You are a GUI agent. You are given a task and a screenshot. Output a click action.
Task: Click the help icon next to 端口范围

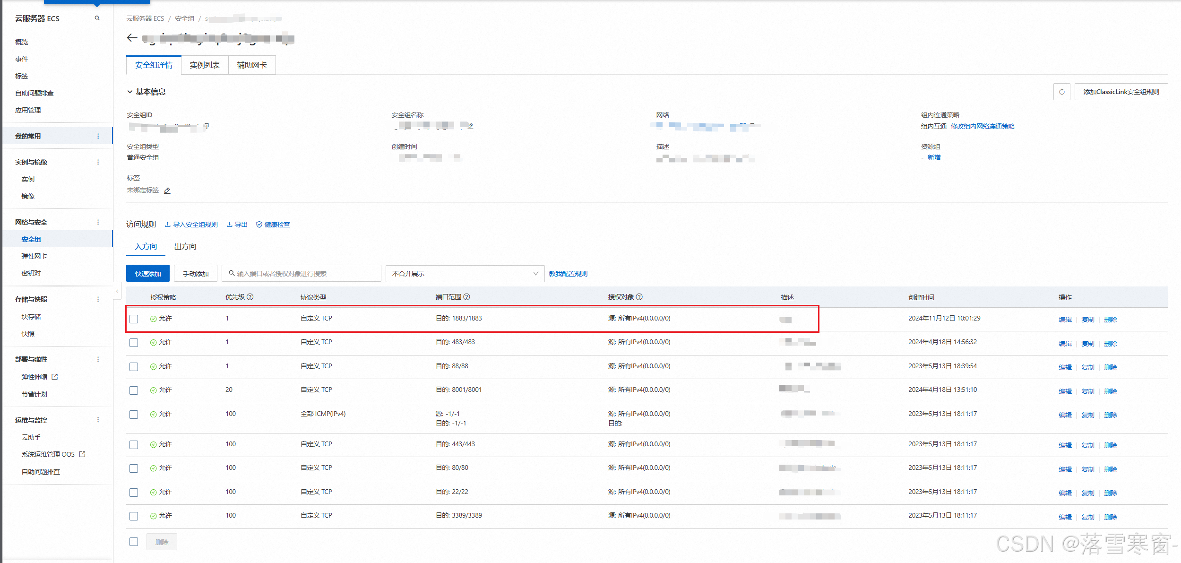click(x=467, y=297)
